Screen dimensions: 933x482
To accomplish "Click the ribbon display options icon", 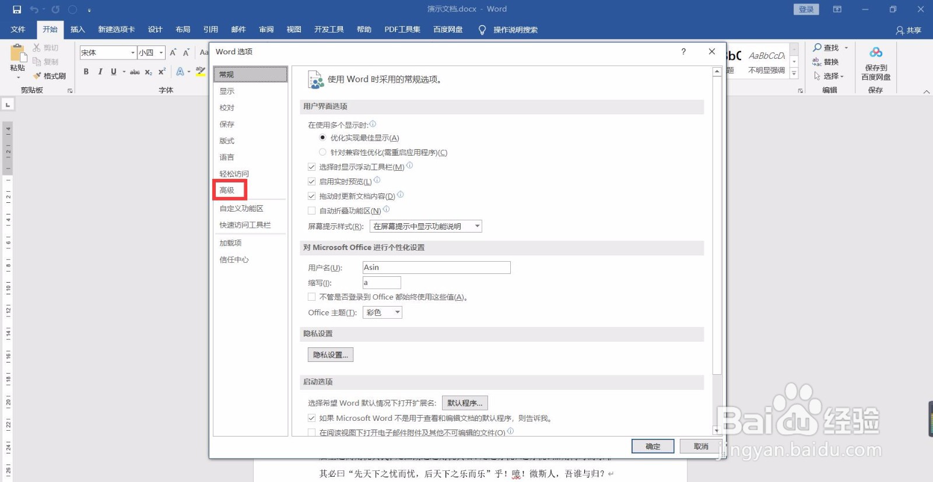I will click(837, 9).
